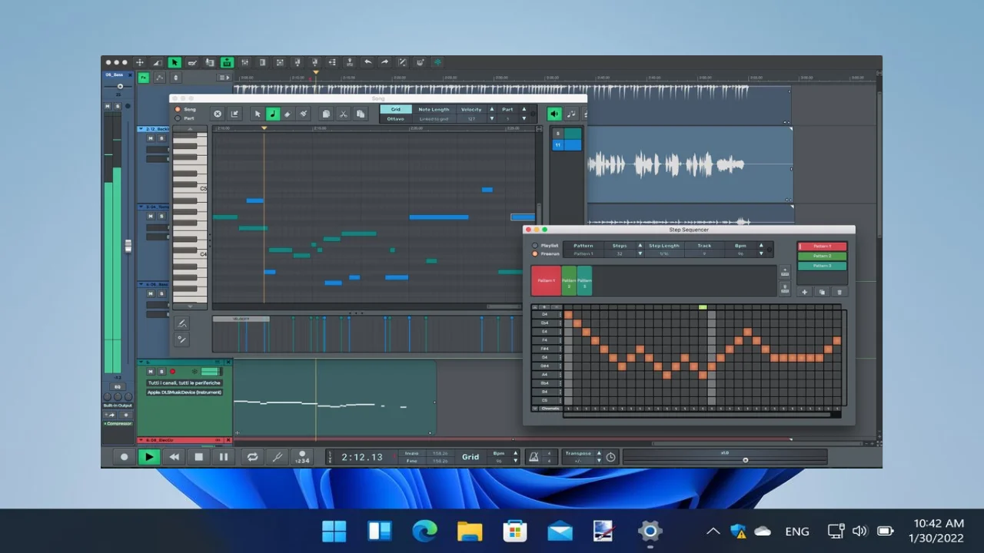Screen dimensions: 984x553
Task: Increase Transpose with the up arrow
Action: pyautogui.click(x=599, y=453)
